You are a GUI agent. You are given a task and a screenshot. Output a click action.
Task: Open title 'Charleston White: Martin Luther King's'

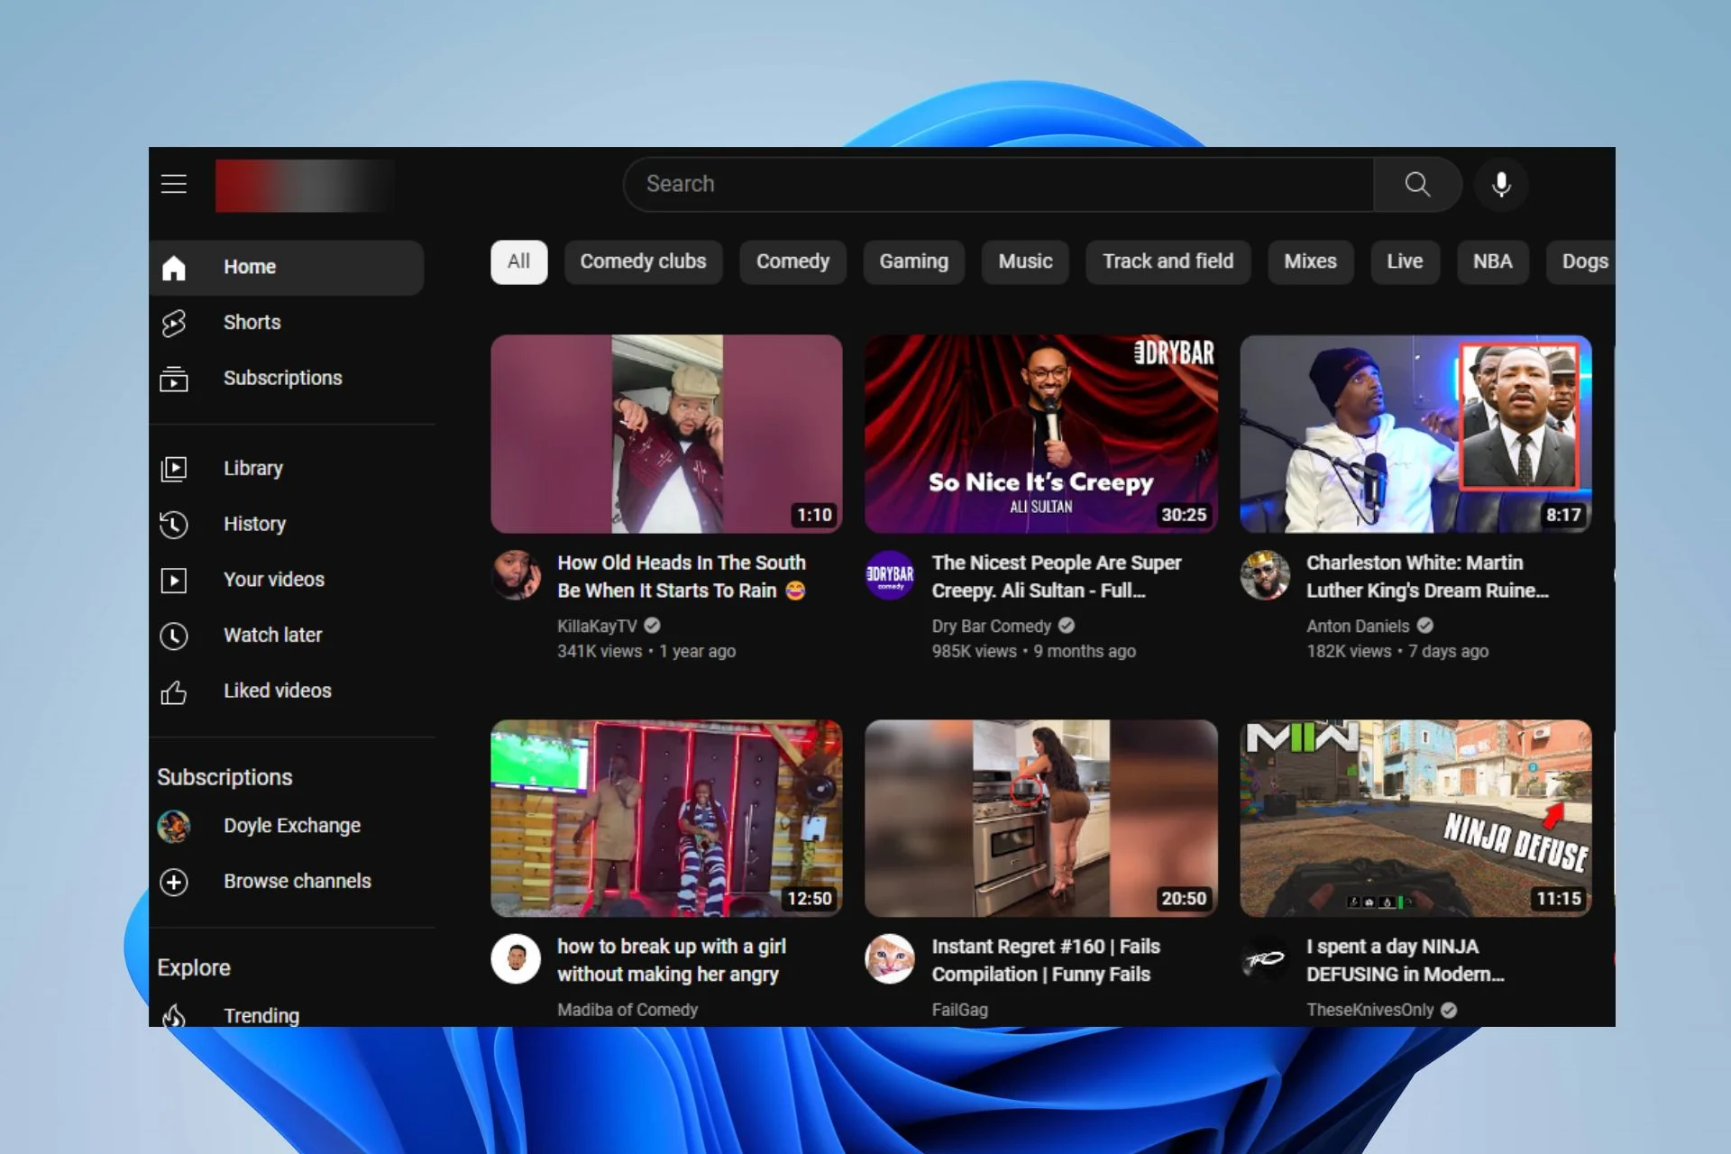(1427, 576)
